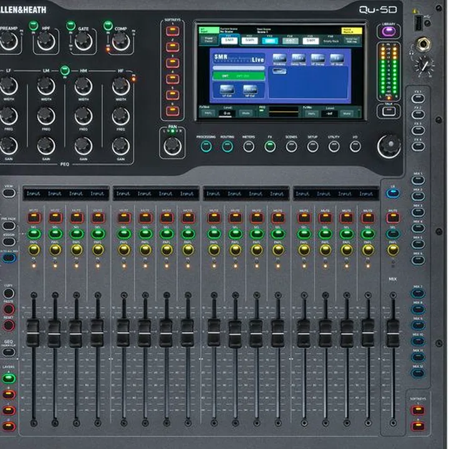Toggle the Comp In switch
This screenshot has height=449, width=449.
click(108, 26)
